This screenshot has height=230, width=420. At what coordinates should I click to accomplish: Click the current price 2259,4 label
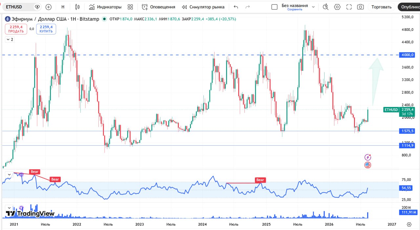[407, 110]
